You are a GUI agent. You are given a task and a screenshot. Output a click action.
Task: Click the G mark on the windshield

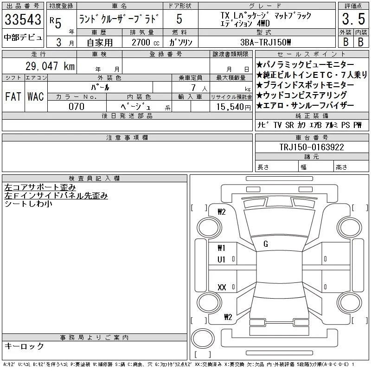(x=266, y=244)
